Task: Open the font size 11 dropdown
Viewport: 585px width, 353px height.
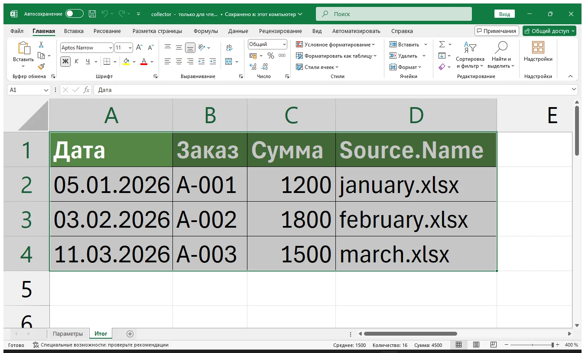Action: 130,48
